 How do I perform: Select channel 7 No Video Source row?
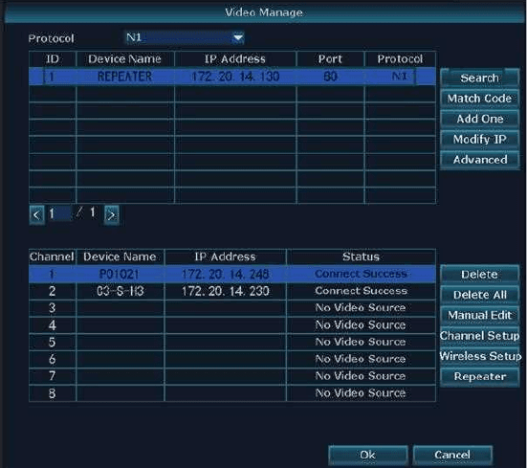[232, 376]
